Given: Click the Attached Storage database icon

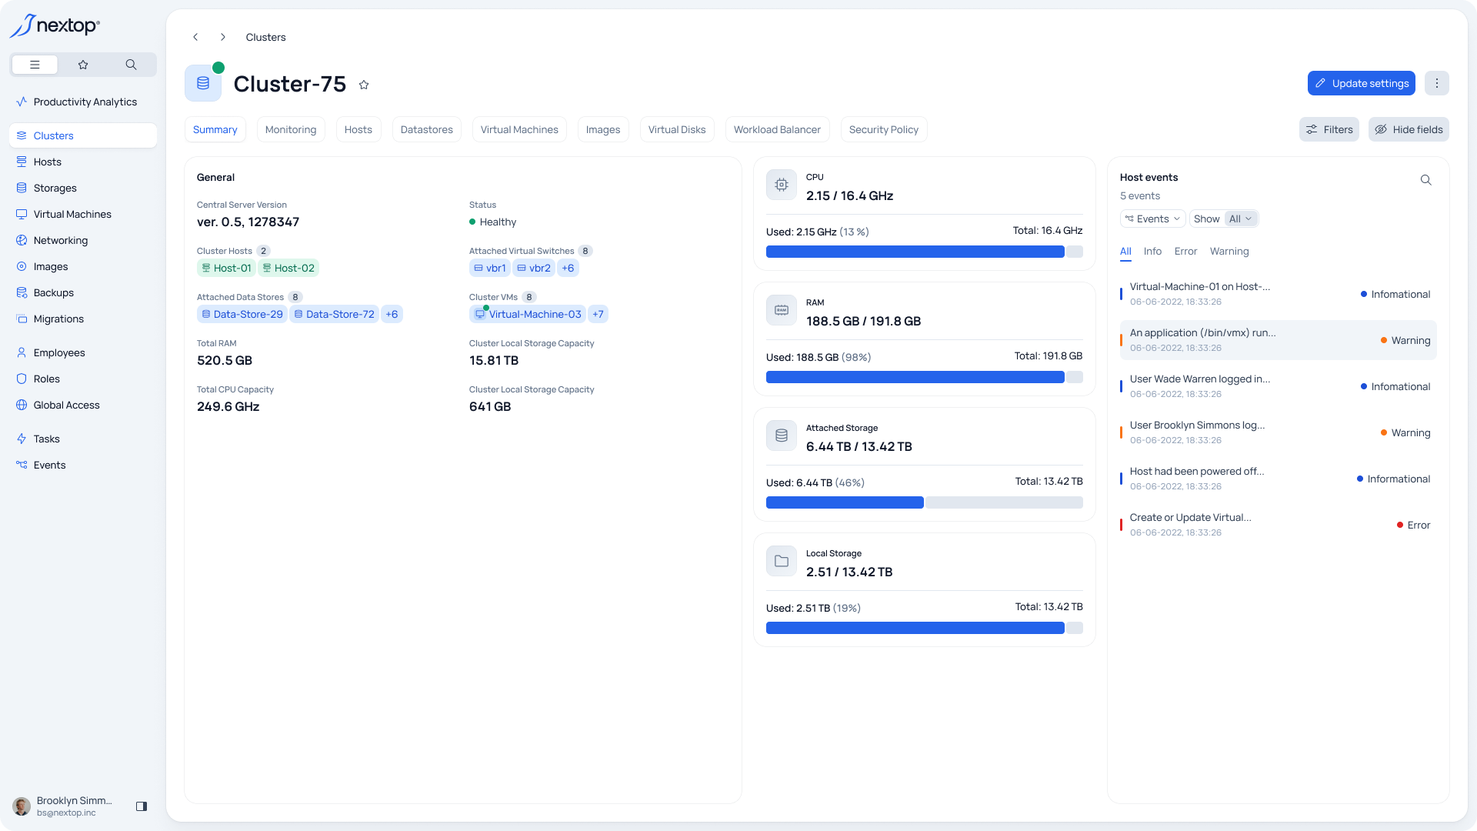Looking at the screenshot, I should (782, 436).
